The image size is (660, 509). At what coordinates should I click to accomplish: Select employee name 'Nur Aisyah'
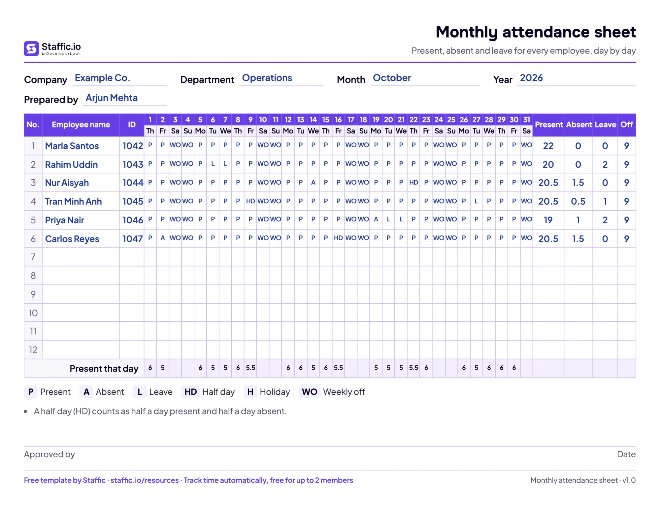tap(67, 183)
